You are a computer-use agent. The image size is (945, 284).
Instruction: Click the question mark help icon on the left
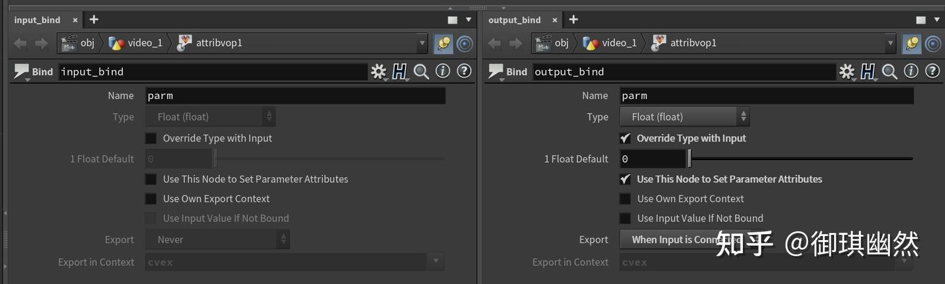tap(464, 71)
